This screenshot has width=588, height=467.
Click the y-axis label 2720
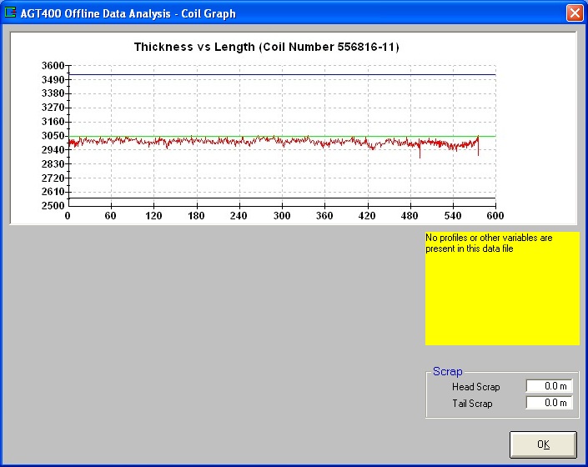pos(53,178)
